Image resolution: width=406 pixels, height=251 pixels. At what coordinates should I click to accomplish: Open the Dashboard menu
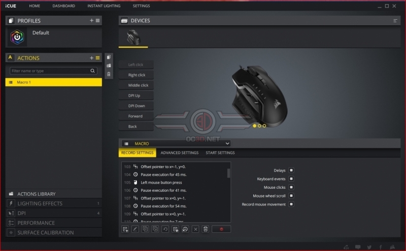[64, 6]
